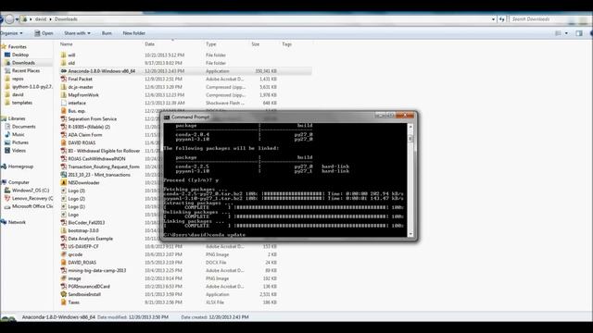Select the Separation From Service PDF icon
The image size is (593, 333).
pos(64,118)
